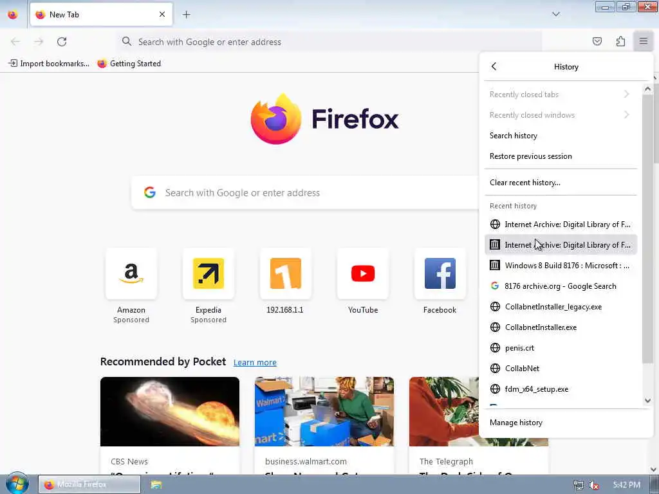Go back one page
The image size is (659, 494).
[15, 42]
